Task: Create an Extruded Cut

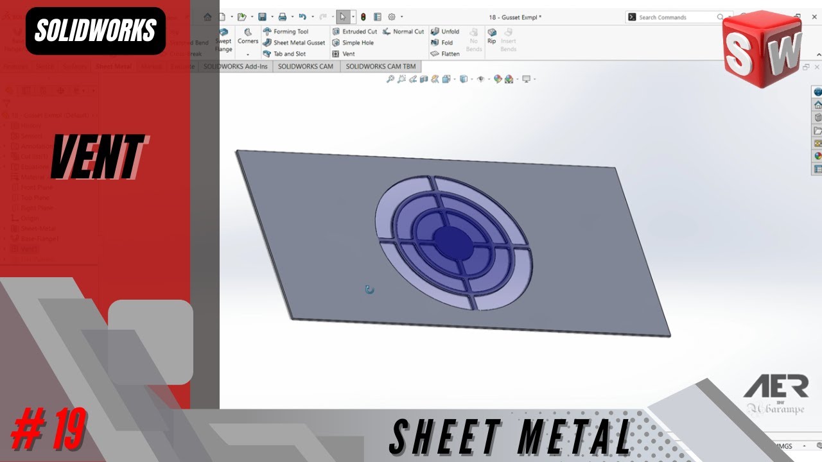Action: (x=354, y=31)
